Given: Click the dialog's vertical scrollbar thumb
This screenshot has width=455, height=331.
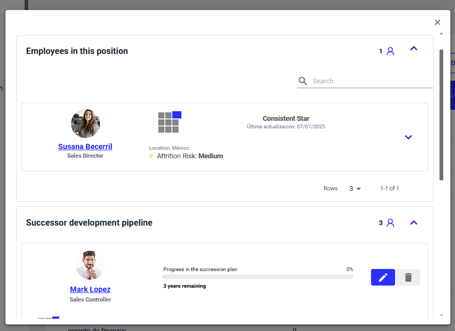Looking at the screenshot, I should (x=441, y=115).
